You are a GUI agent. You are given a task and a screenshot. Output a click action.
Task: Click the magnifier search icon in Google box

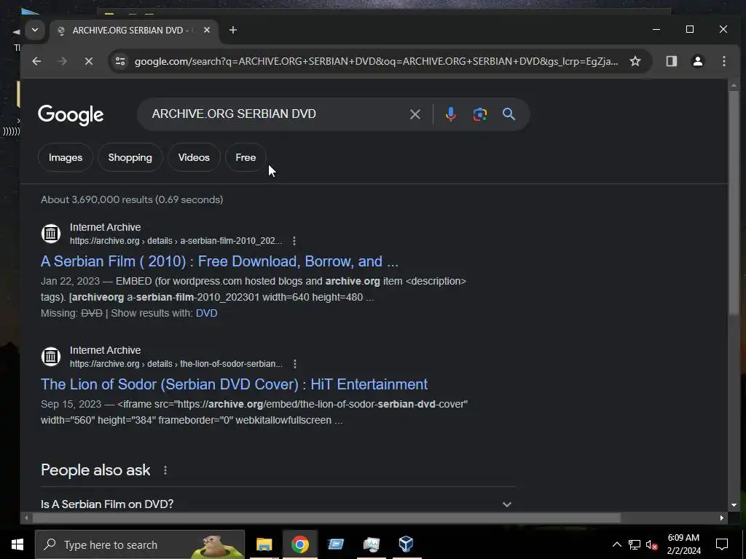pos(509,114)
